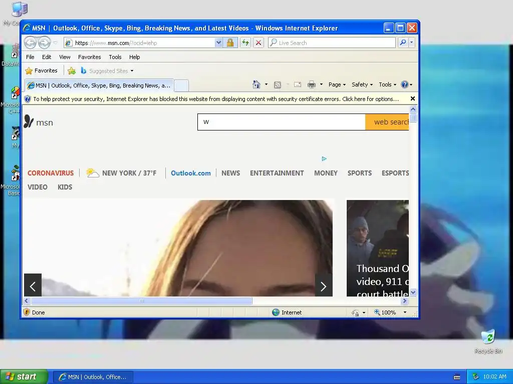The image size is (513, 384).
Task: Click vertical scrollbar up arrow
Action: pos(413,109)
